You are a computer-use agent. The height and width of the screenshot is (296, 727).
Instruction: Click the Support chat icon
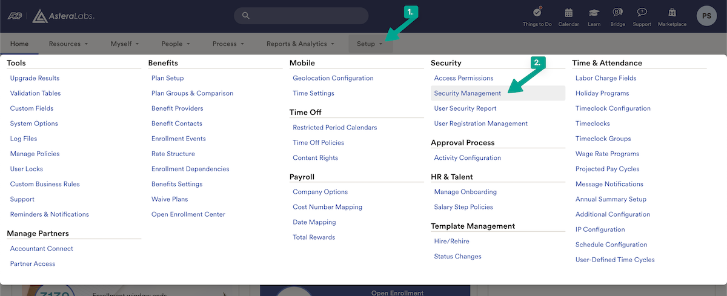click(x=642, y=13)
